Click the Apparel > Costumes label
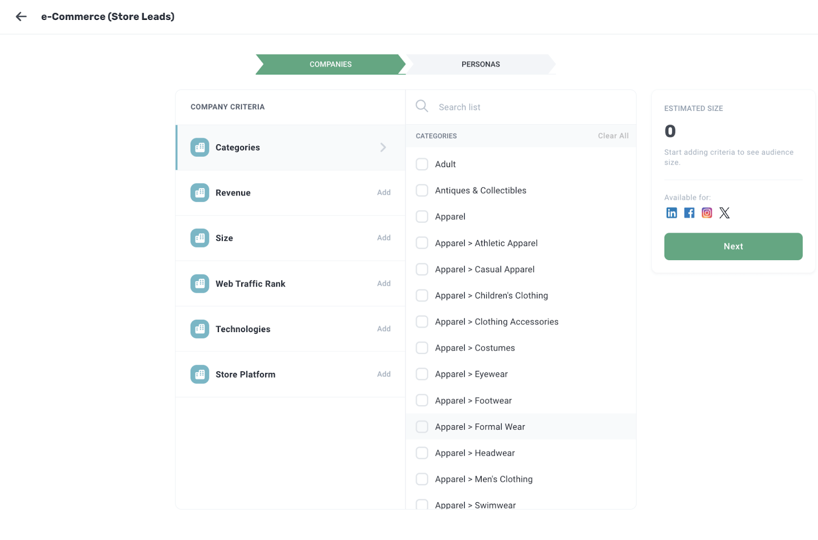 [x=475, y=348]
